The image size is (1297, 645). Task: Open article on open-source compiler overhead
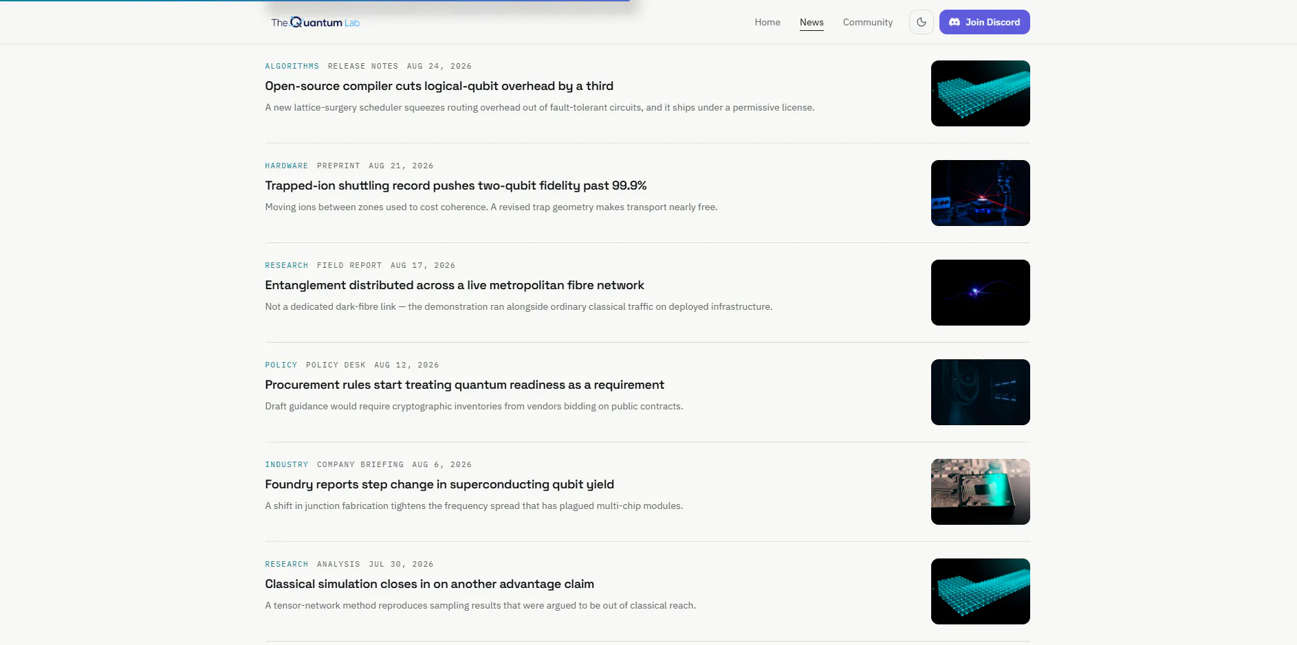439,86
